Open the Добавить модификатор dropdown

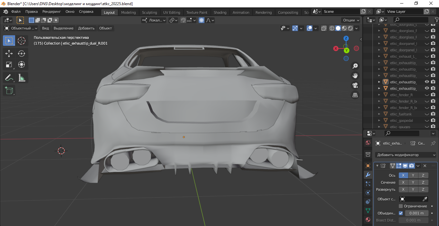(405, 155)
